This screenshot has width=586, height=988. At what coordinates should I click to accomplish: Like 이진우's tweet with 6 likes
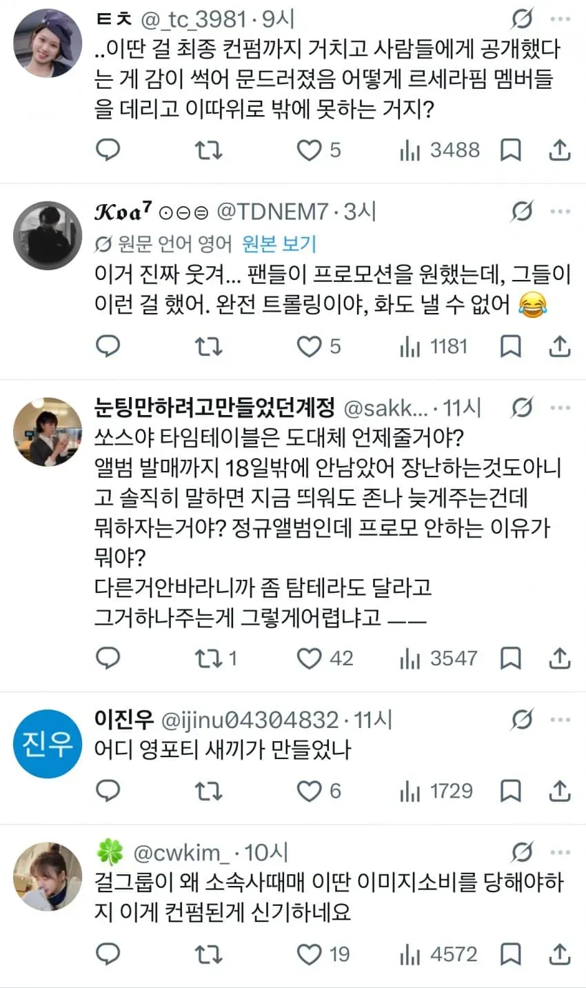pyautogui.click(x=319, y=791)
